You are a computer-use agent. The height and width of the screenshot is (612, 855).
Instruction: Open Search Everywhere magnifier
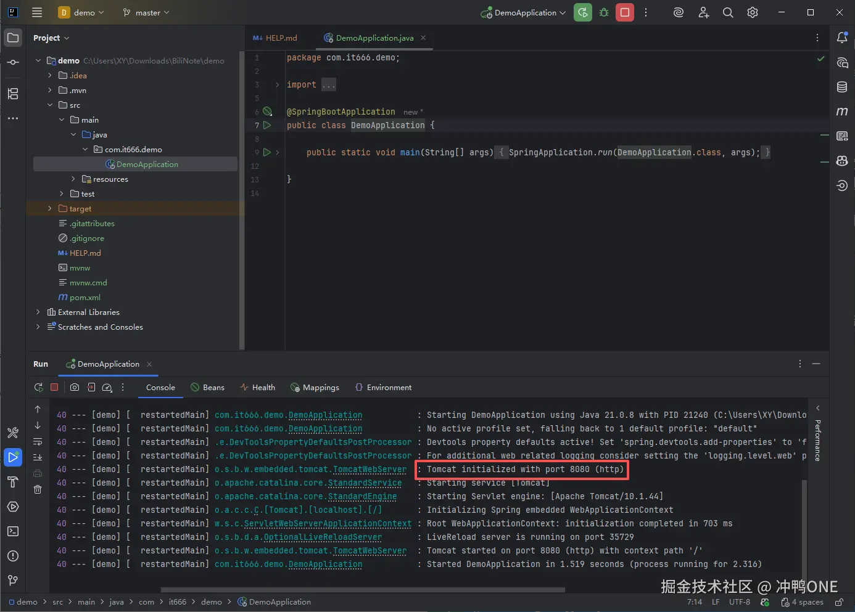728,12
